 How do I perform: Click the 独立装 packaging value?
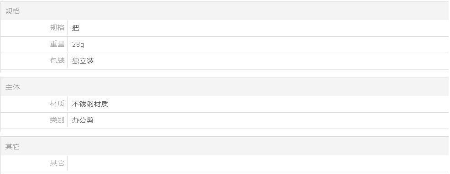point(83,60)
